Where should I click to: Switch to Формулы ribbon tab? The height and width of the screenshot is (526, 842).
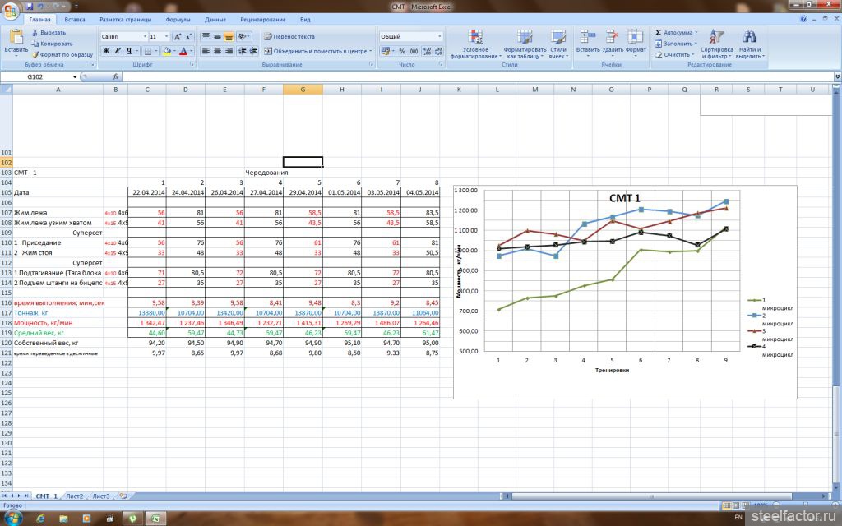pos(178,20)
